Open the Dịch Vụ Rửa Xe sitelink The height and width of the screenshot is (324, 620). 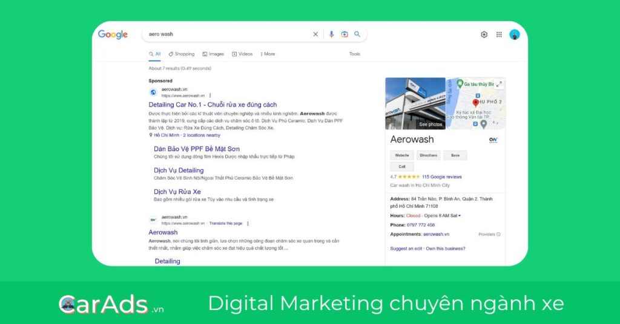[x=177, y=192]
